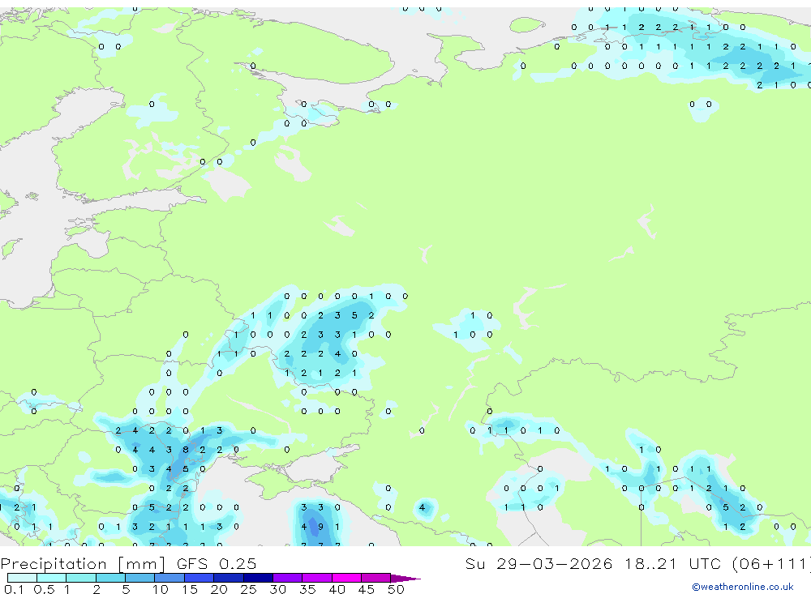Image resolution: width=811 pixels, height=594 pixels.
Task: Click the 5–10 mm legend color swatch
Action: click(140, 578)
